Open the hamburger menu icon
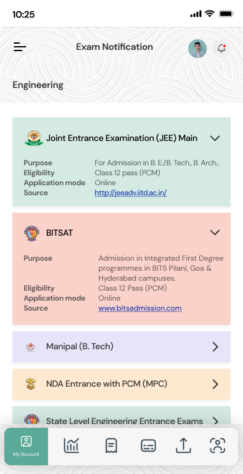This screenshot has height=474, width=243. pyautogui.click(x=20, y=47)
